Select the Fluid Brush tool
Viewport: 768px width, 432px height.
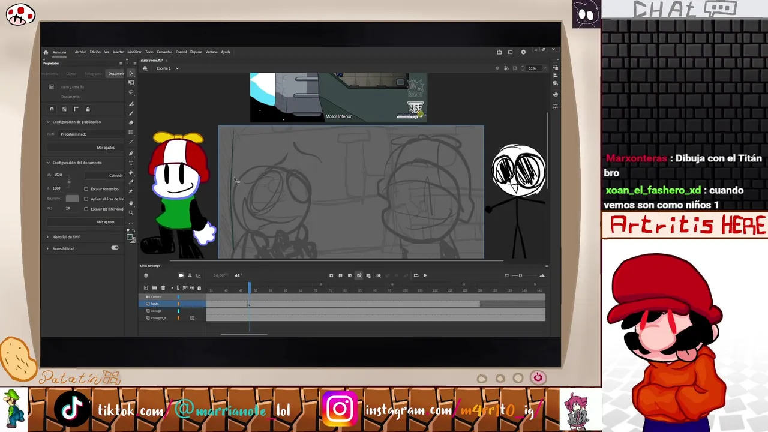[131, 104]
